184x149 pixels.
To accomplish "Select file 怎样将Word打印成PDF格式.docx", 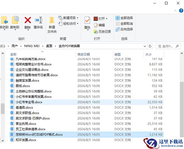I will (x=86, y=135).
